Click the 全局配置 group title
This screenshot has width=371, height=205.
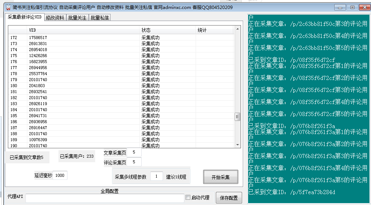(109, 191)
